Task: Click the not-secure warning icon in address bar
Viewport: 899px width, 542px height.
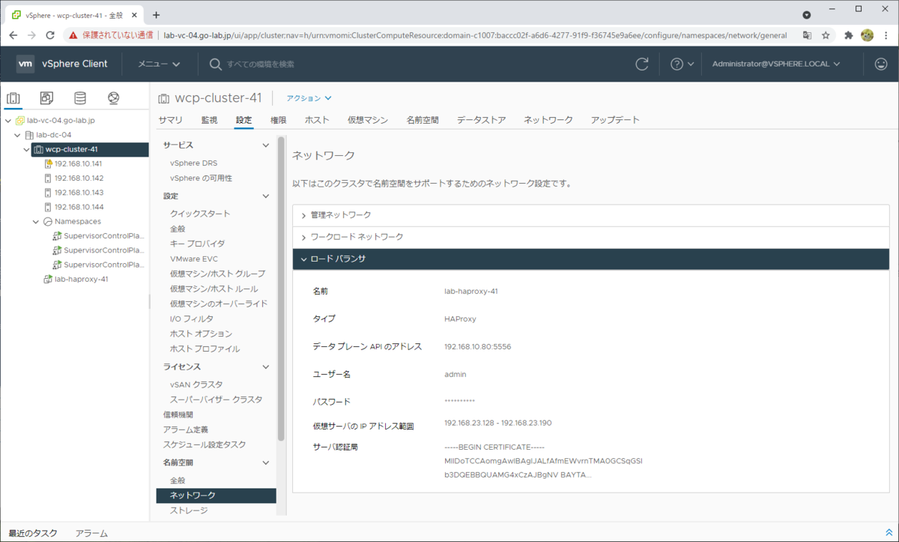Action: [73, 34]
